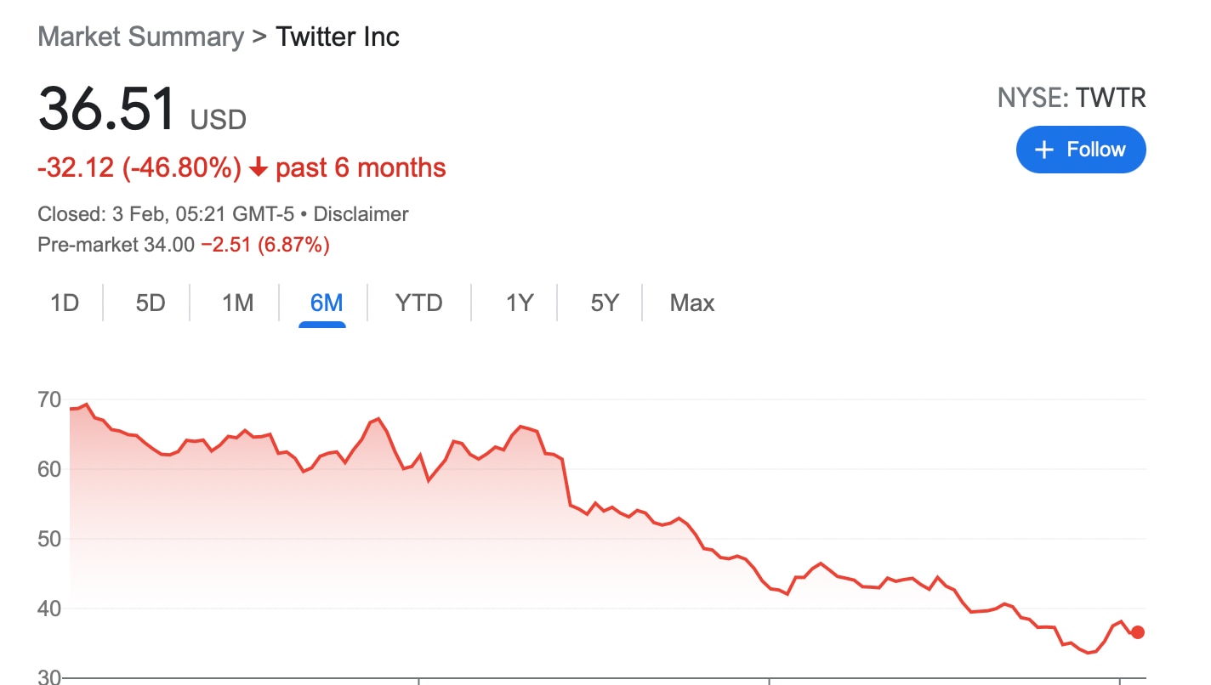Viewport: 1211px width, 685px height.
Task: Click the 36.51 USD price
Action: [142, 109]
